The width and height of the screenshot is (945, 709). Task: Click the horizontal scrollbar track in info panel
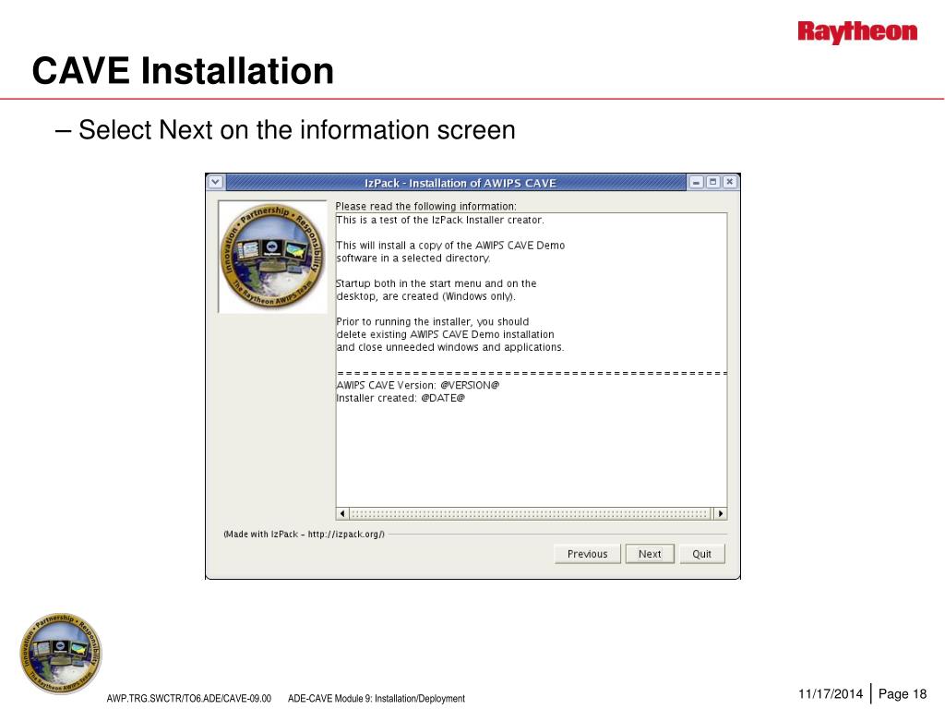531,513
